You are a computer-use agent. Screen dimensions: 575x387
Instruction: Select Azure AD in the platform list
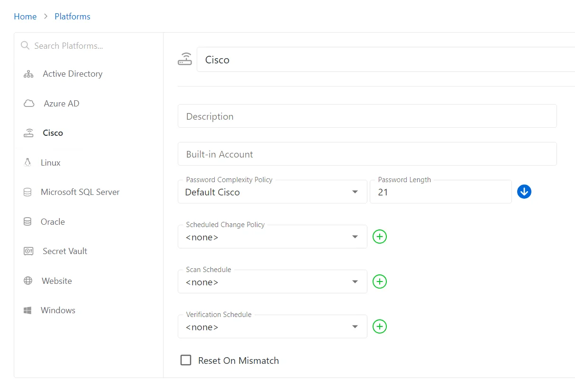[x=62, y=103]
